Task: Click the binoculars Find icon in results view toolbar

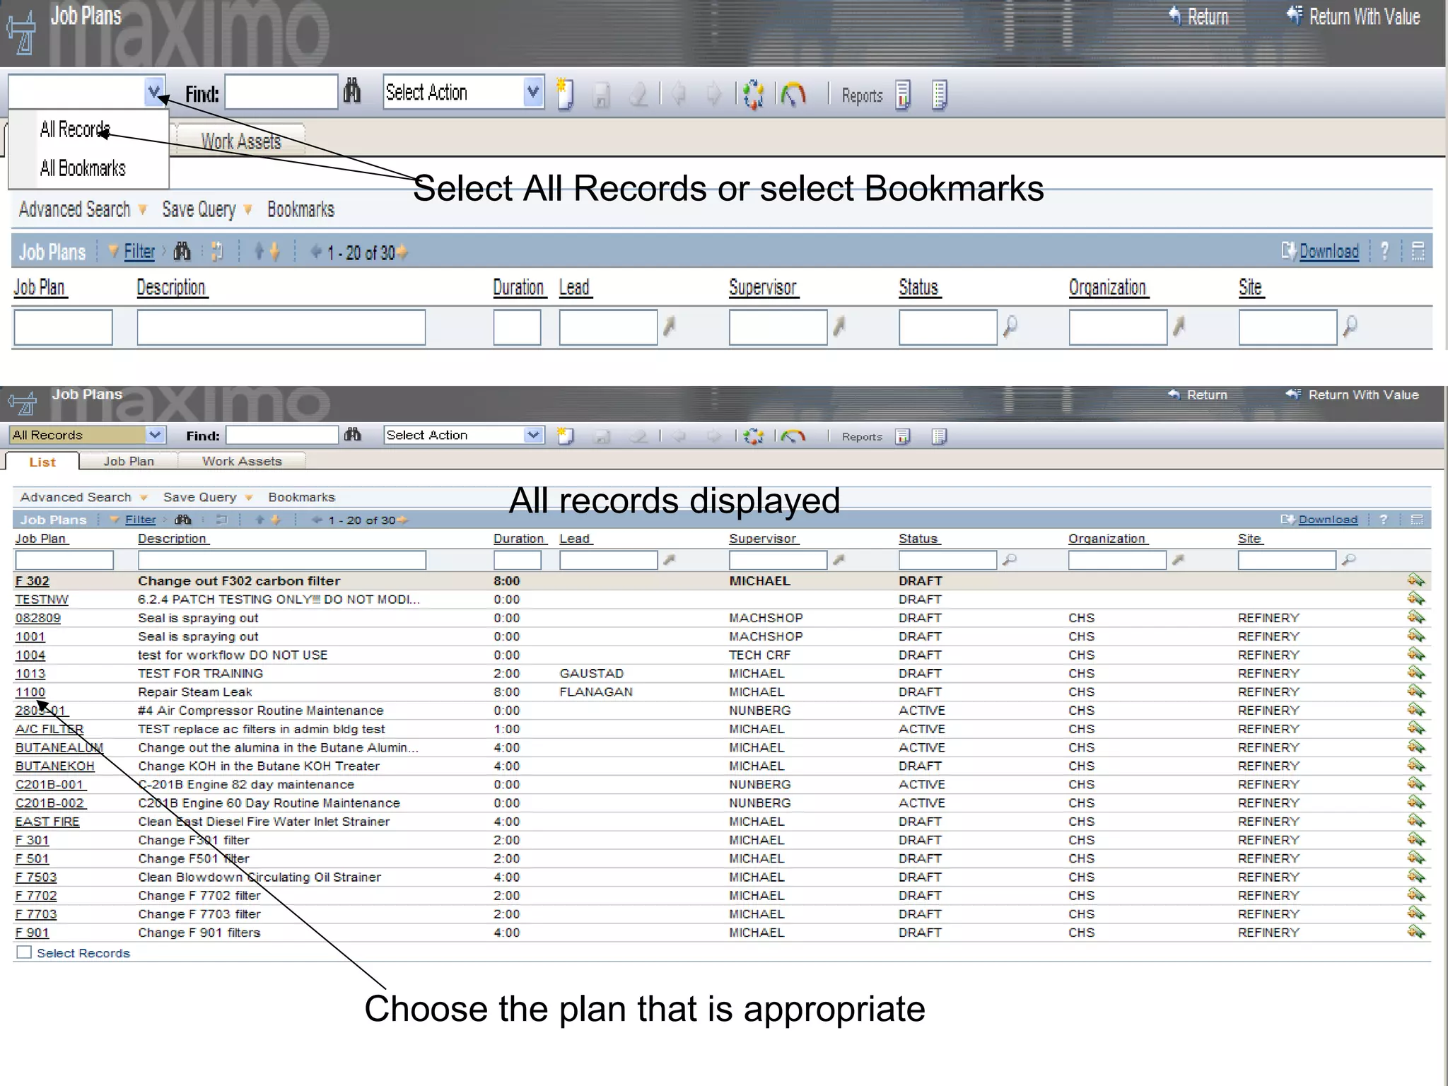Action: 352,435
